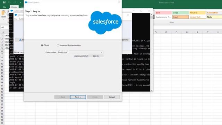Click the Redo arrow in Excel's quick access toolbar
Image resolution: width=222 pixels, height=125 pixels.
(x=15, y=2)
